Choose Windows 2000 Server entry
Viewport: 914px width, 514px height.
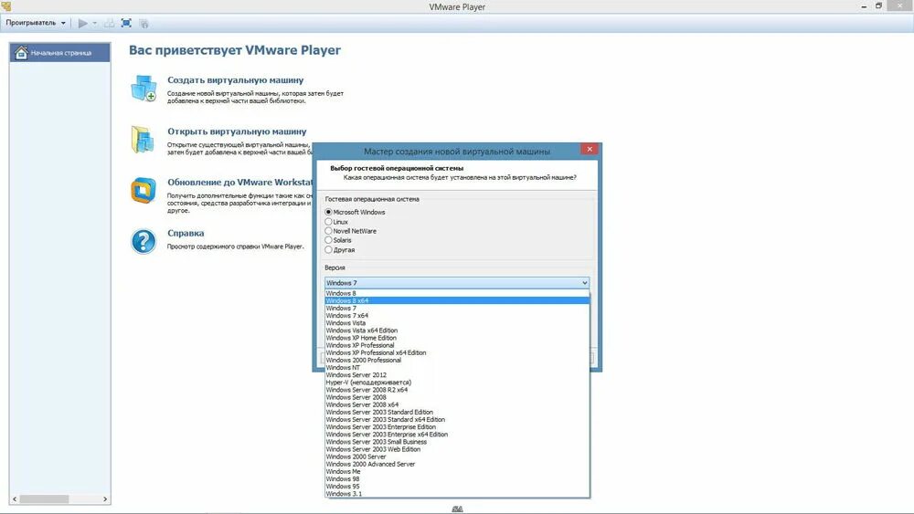(457, 457)
